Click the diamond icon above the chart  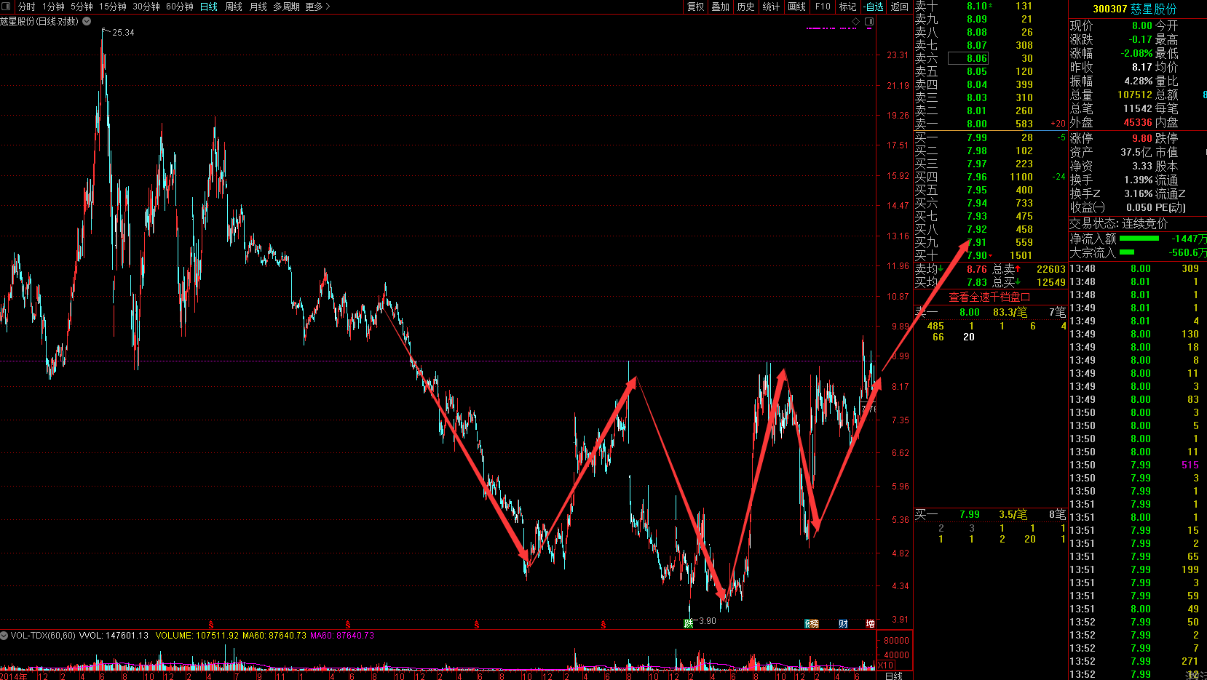pos(855,22)
